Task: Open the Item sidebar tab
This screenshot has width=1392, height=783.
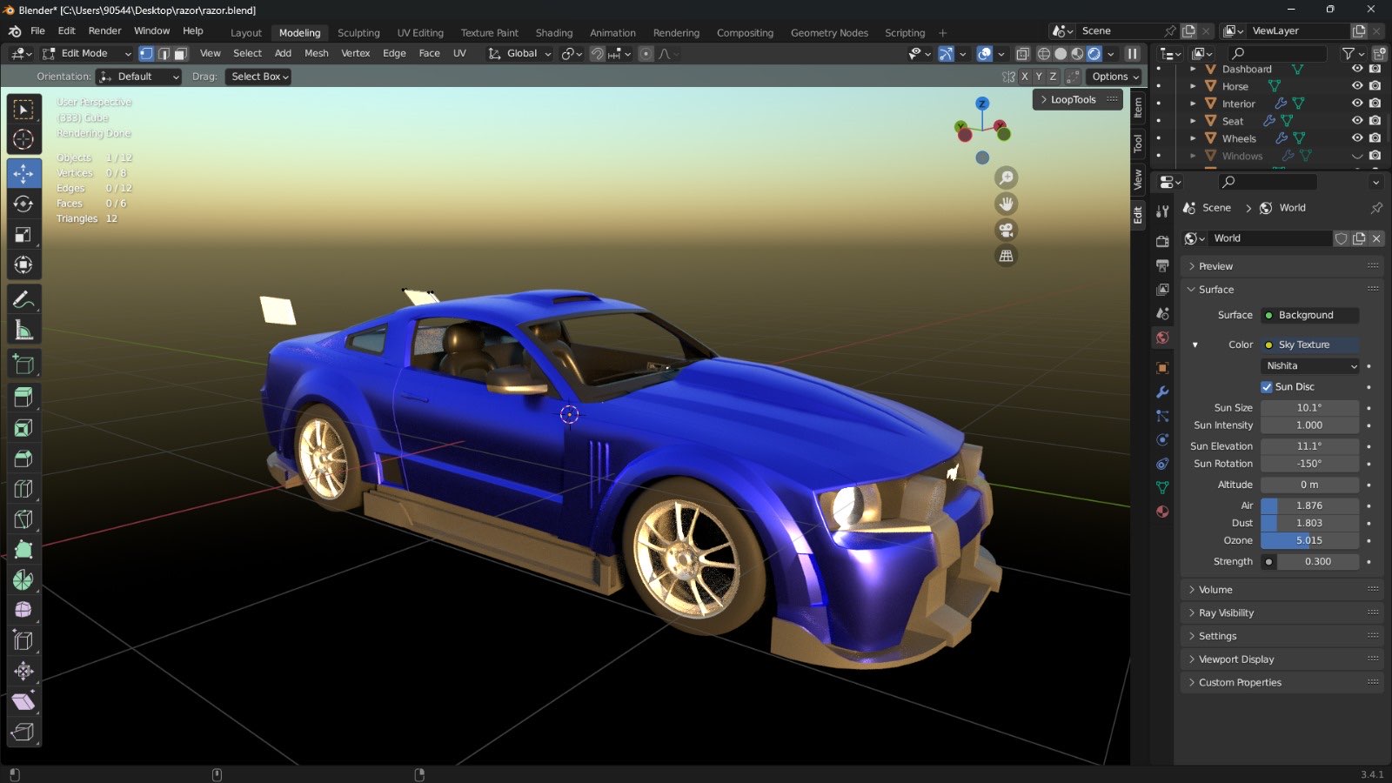Action: [1138, 107]
